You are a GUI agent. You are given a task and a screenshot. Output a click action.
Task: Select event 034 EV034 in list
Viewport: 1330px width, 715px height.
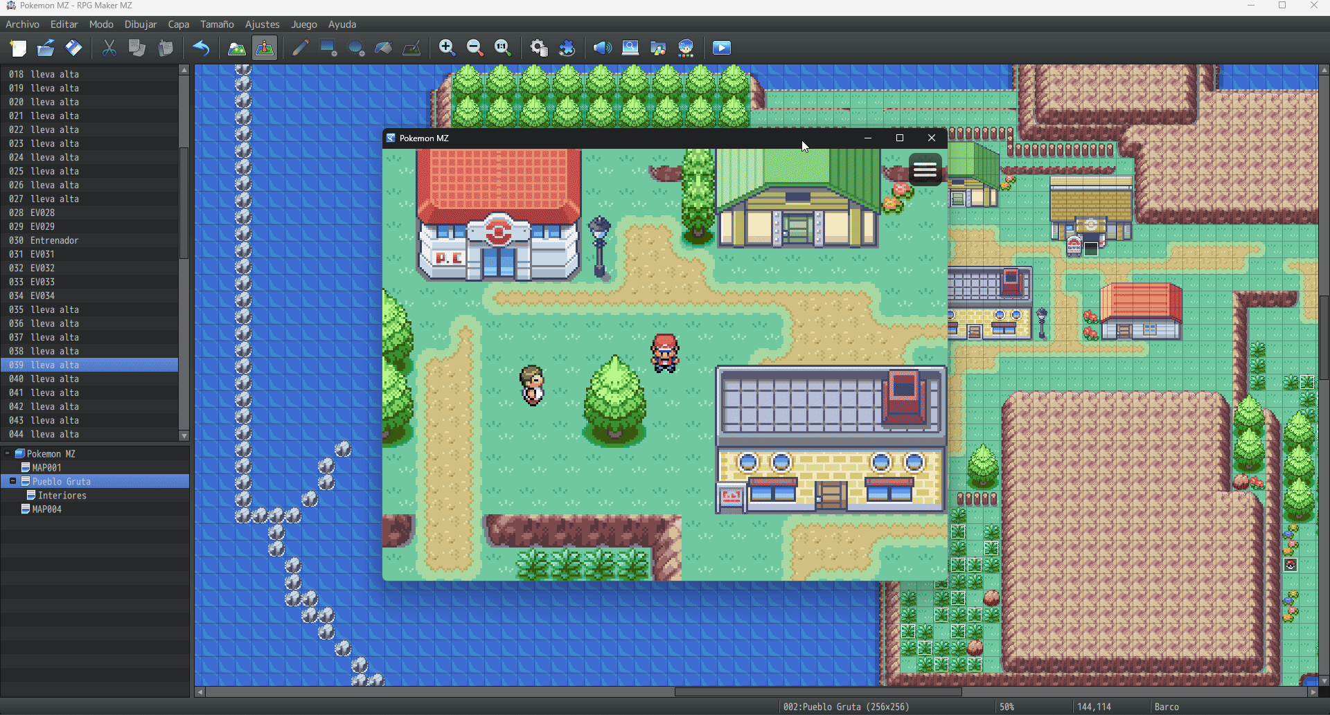point(89,296)
